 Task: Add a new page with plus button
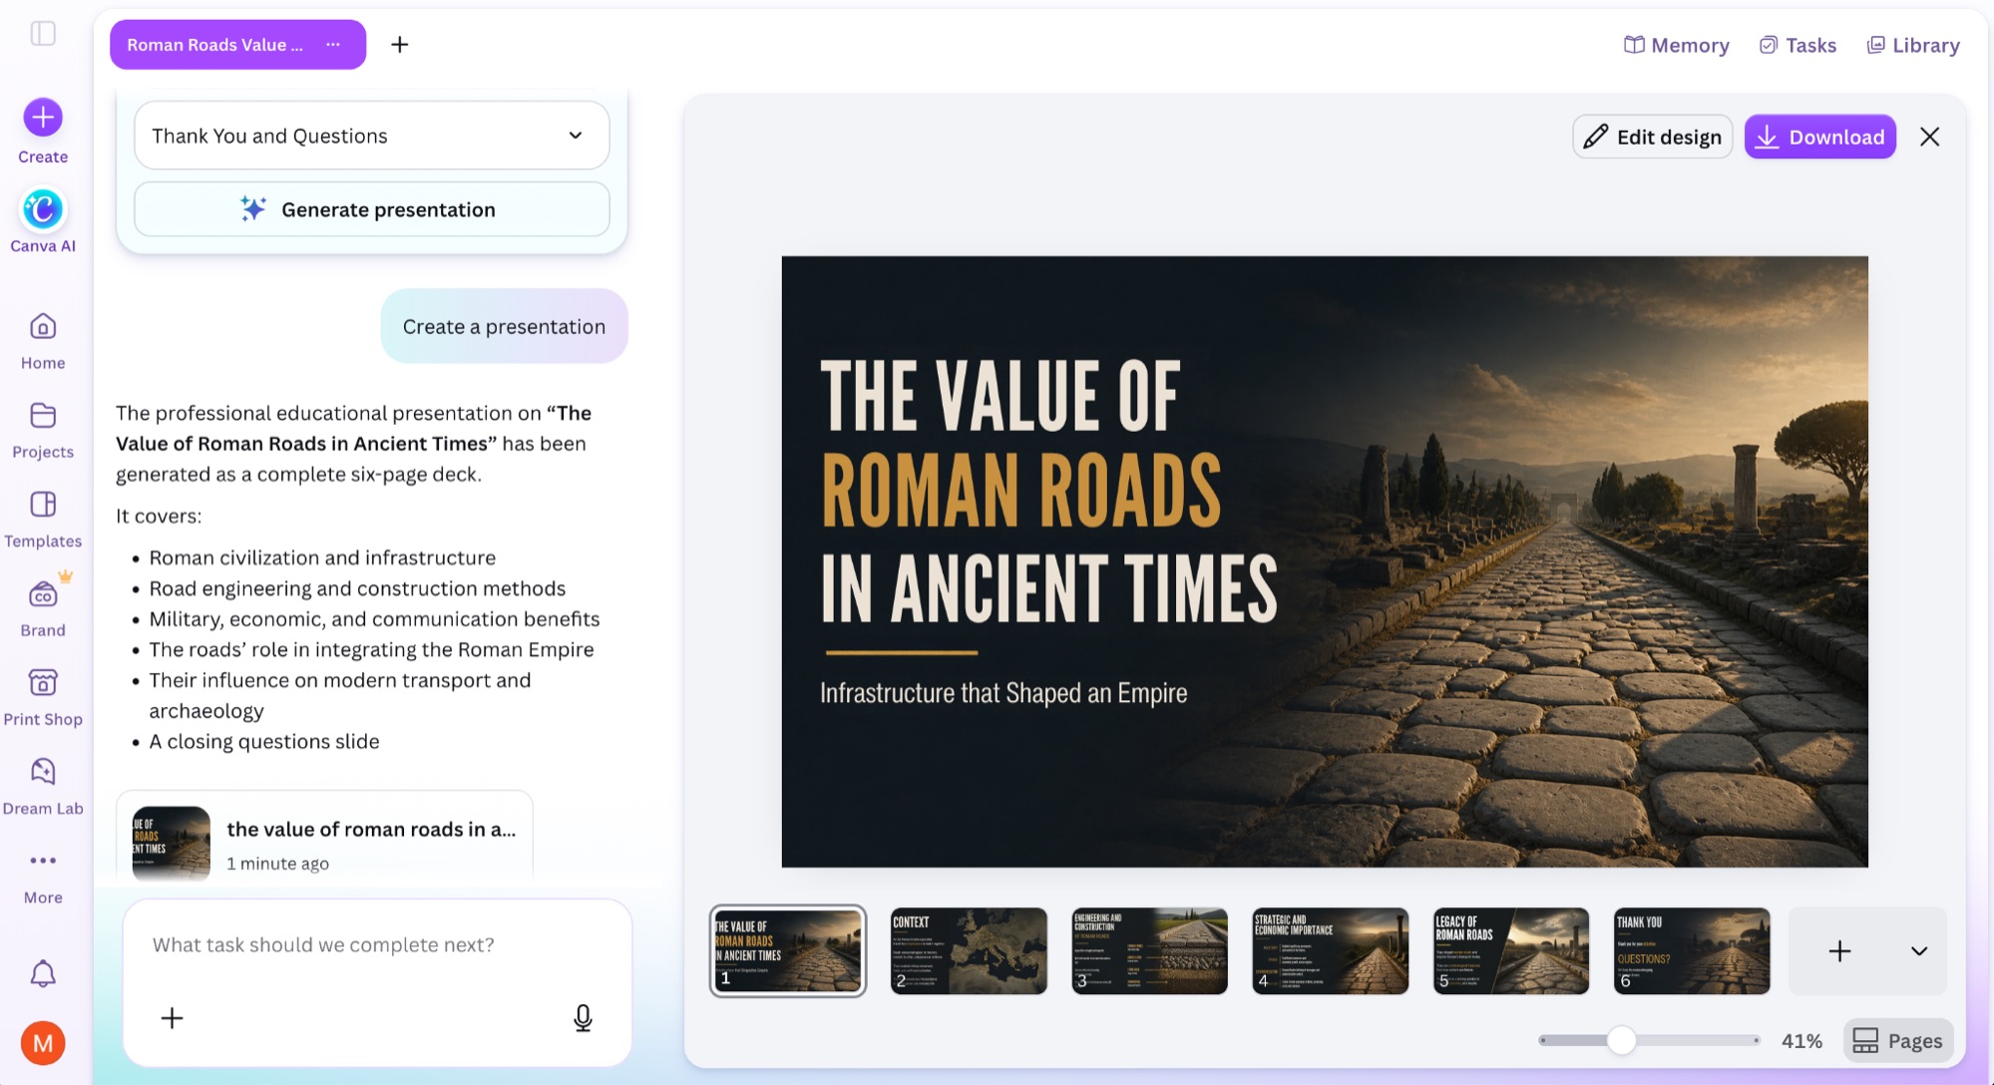tap(1839, 951)
